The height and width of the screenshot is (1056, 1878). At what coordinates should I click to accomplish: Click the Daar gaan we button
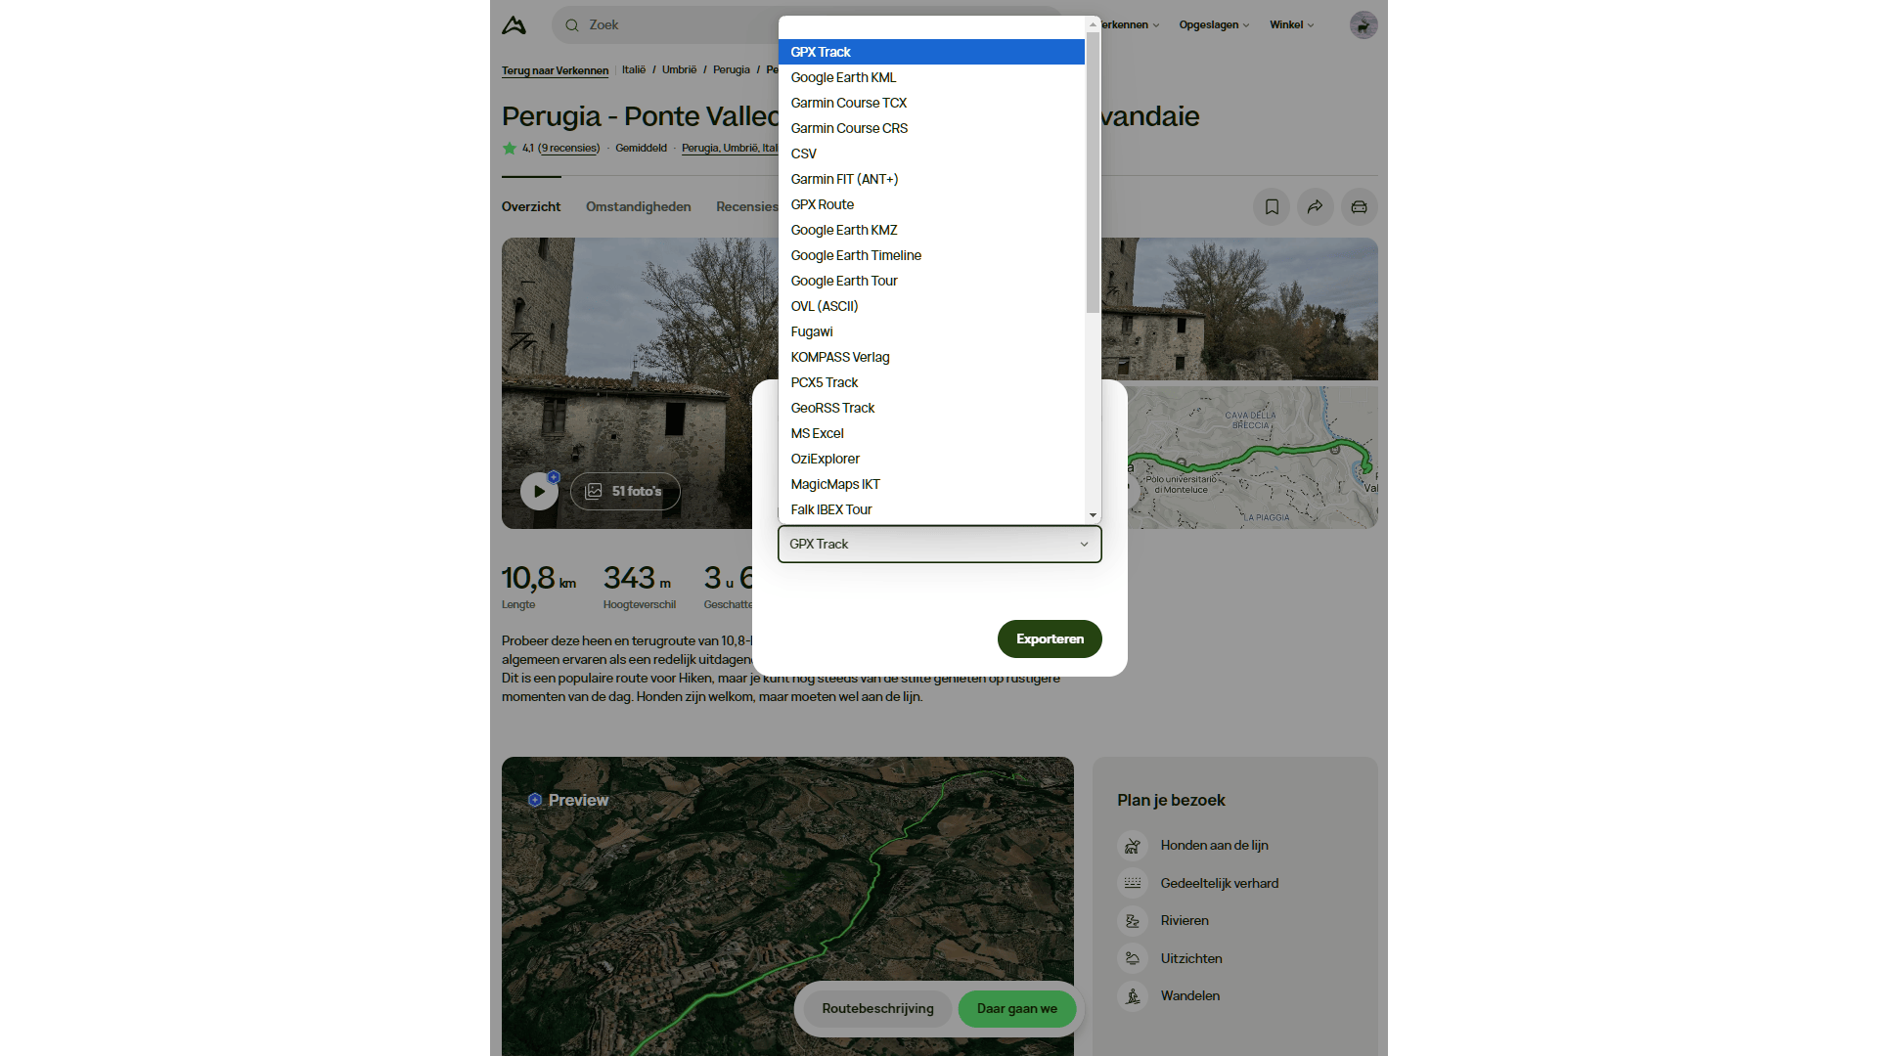point(1016,1009)
